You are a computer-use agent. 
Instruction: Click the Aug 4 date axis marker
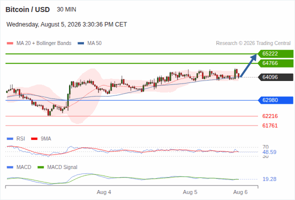[104, 192]
